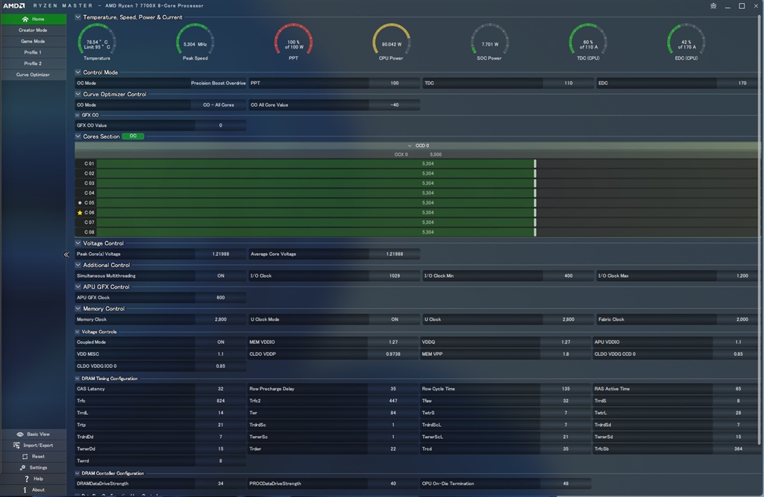Click CAS Latency value 32

[221, 389]
